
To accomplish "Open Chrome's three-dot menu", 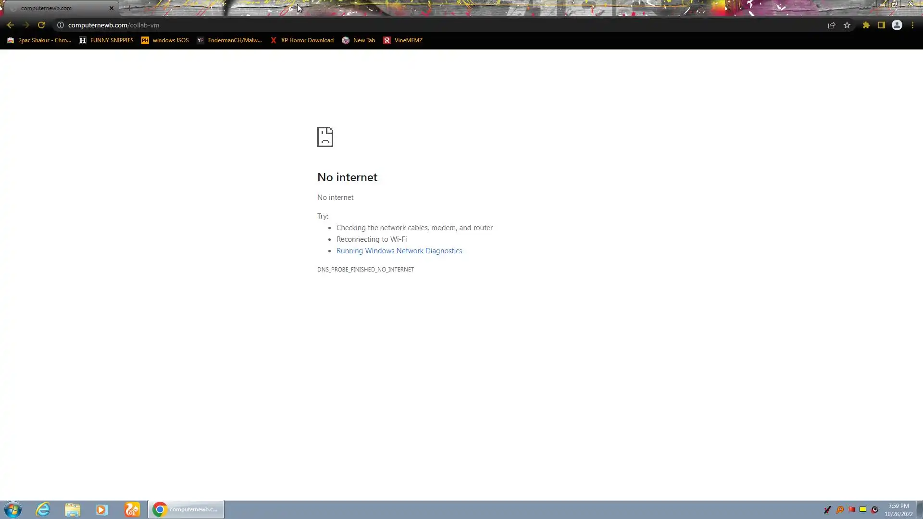I will 912,25.
